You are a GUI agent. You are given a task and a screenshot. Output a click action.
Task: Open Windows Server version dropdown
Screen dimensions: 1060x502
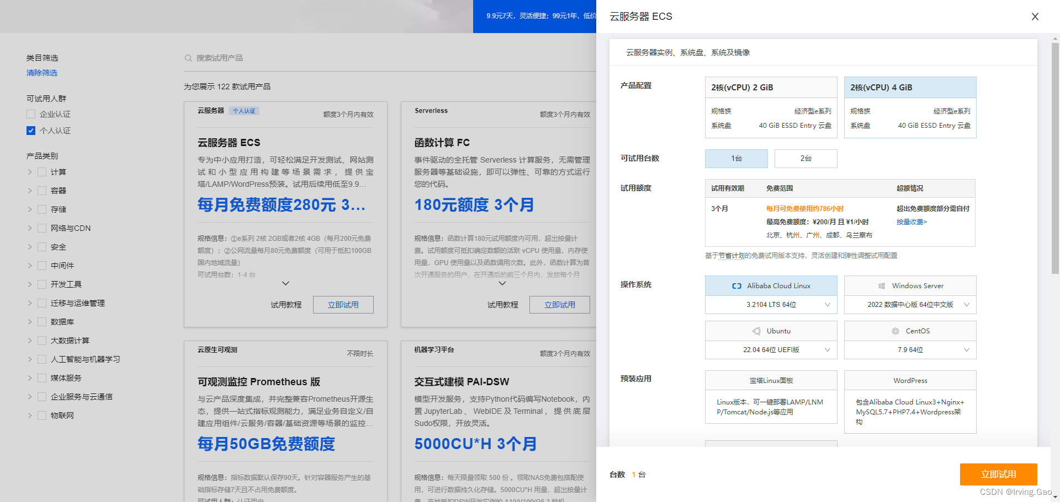point(910,305)
